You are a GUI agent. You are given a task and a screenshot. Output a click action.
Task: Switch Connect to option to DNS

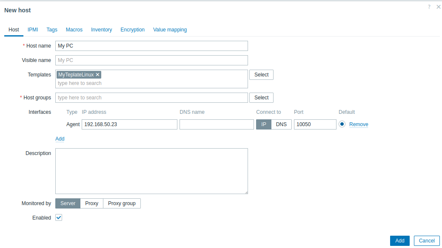[x=281, y=124]
